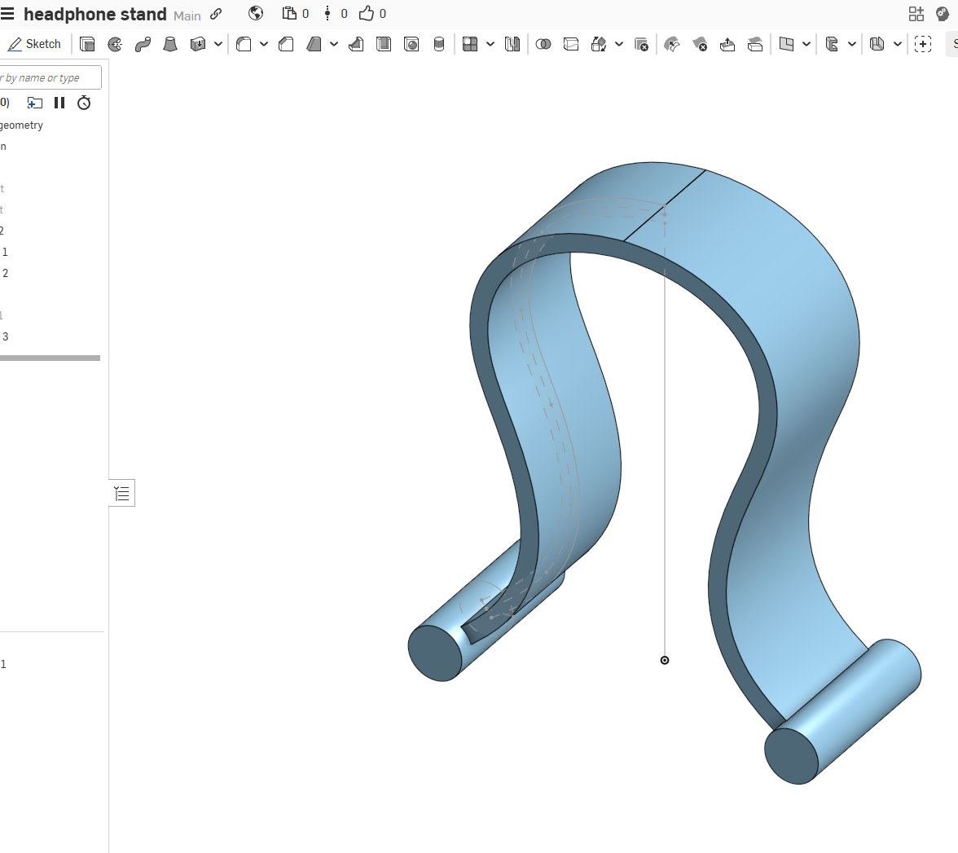Select the Mirror tool
The image size is (958, 853).
coord(512,44)
